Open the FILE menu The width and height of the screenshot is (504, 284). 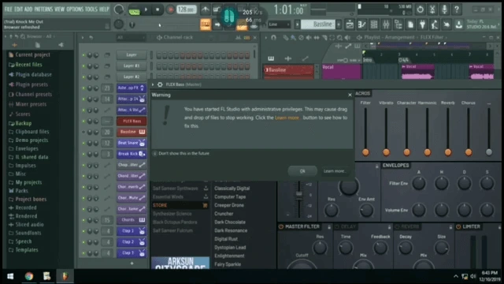(x=8, y=9)
